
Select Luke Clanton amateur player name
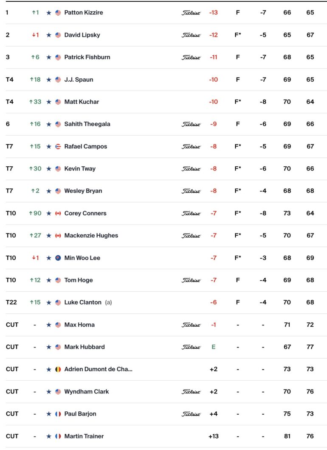click(83, 302)
